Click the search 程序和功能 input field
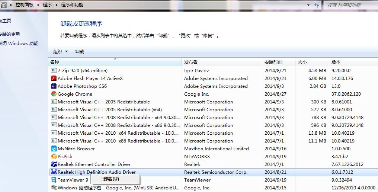Image resolution: width=378 pixels, height=192 pixels. click(x=350, y=5)
